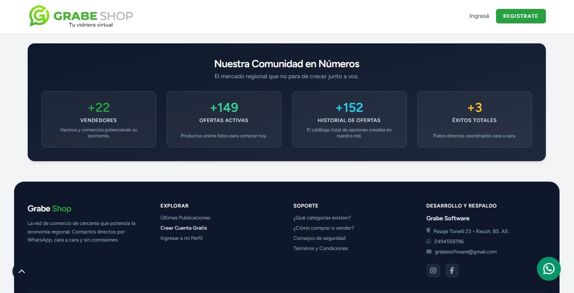Click the Grabe Software company name
The height and width of the screenshot is (293, 574).
[448, 218]
